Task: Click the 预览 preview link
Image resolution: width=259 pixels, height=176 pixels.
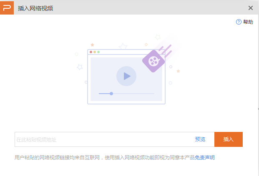Action: click(x=200, y=139)
